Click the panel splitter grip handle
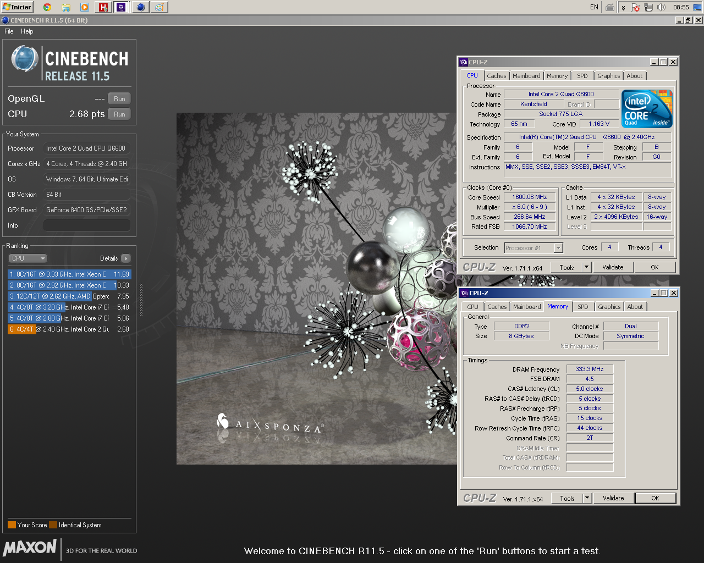The height and width of the screenshot is (563, 704). pos(141,300)
